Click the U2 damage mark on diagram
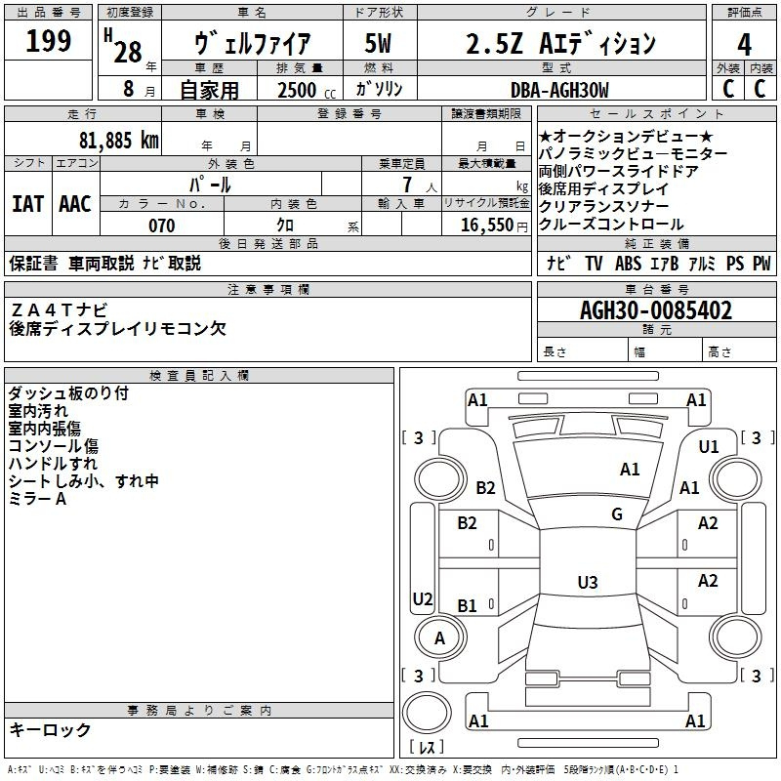The image size is (781, 781). pos(423,598)
